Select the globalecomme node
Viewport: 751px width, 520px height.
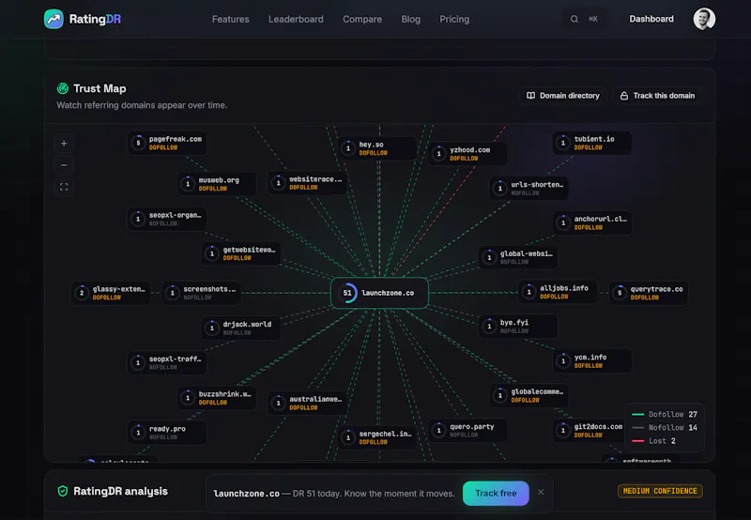(x=529, y=395)
